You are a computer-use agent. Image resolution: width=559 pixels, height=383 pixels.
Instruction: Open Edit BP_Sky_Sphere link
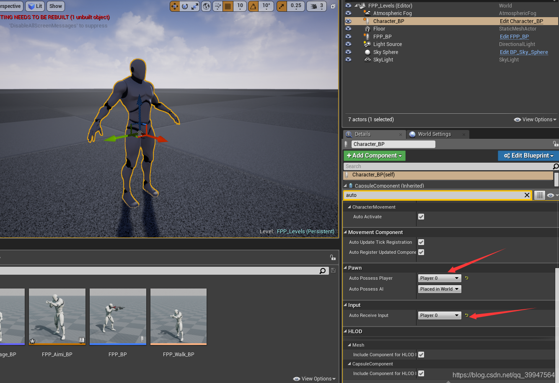[x=524, y=52]
